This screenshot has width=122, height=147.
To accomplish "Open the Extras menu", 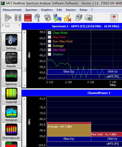I will pos(84,10).
